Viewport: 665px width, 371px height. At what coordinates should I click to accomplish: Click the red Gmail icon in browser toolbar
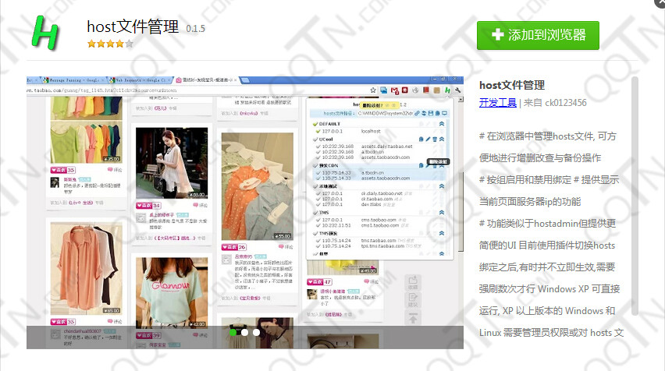click(397, 91)
